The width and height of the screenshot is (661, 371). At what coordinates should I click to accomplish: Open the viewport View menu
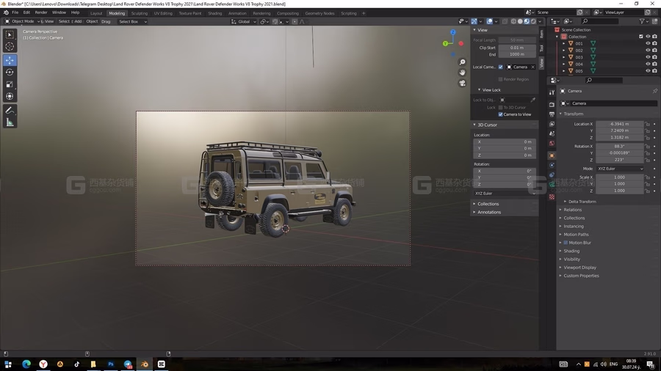(x=49, y=21)
